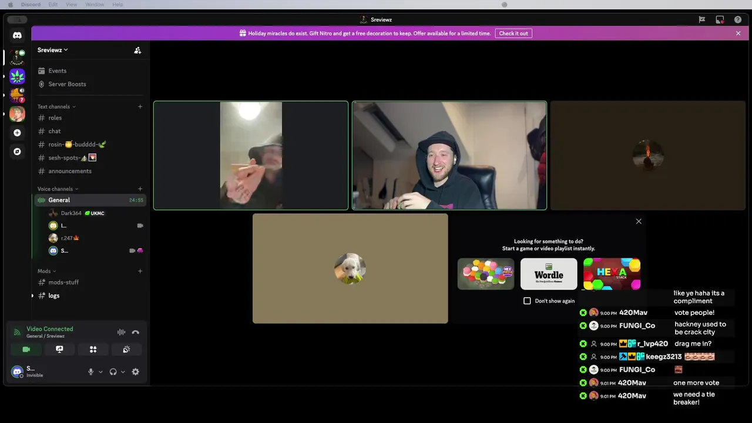Dismiss the Nitro banner
Image resolution: width=752 pixels, height=423 pixels.
click(738, 33)
